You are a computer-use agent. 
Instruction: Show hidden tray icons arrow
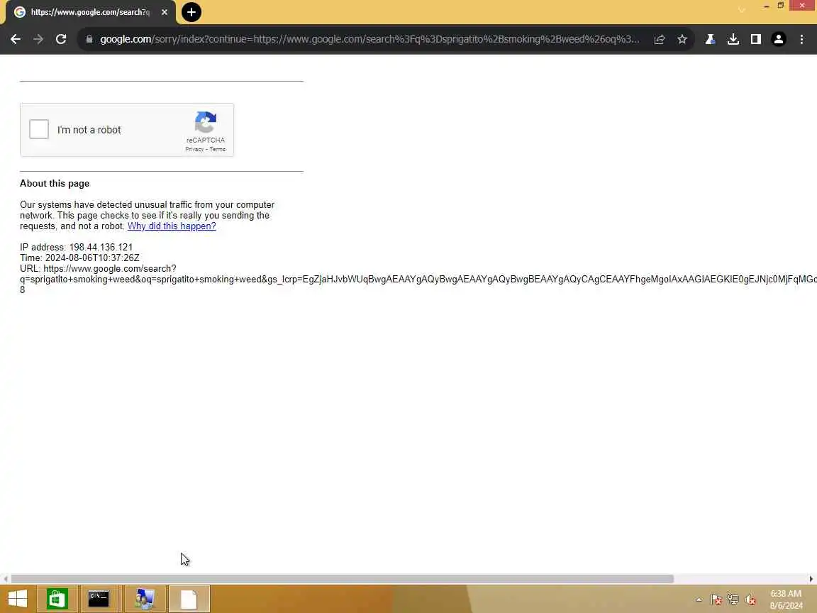[x=699, y=600]
